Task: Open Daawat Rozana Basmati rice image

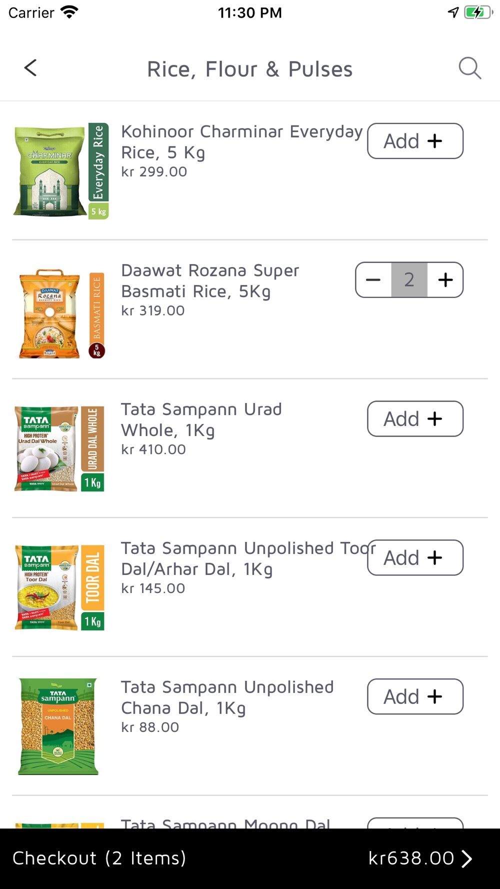Action: [60, 313]
